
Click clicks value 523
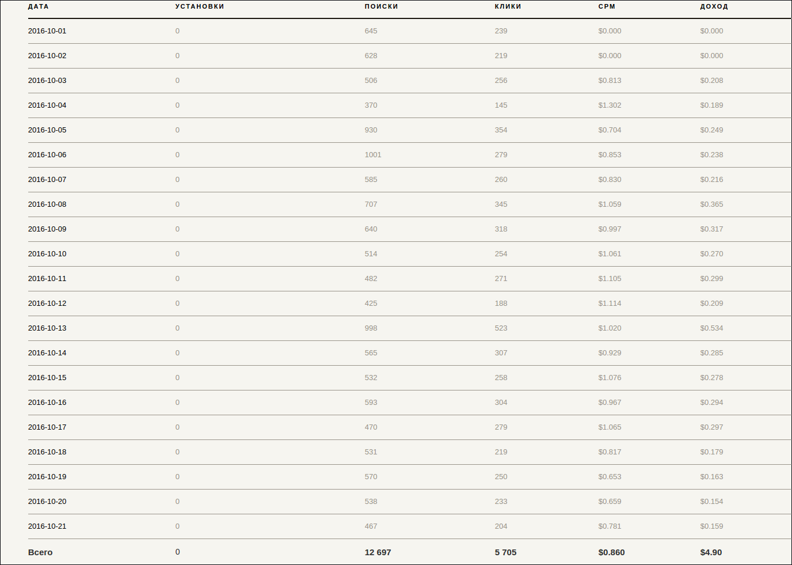501,328
